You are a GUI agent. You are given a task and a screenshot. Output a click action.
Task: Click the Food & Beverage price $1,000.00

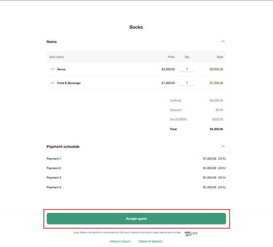pos(168,83)
